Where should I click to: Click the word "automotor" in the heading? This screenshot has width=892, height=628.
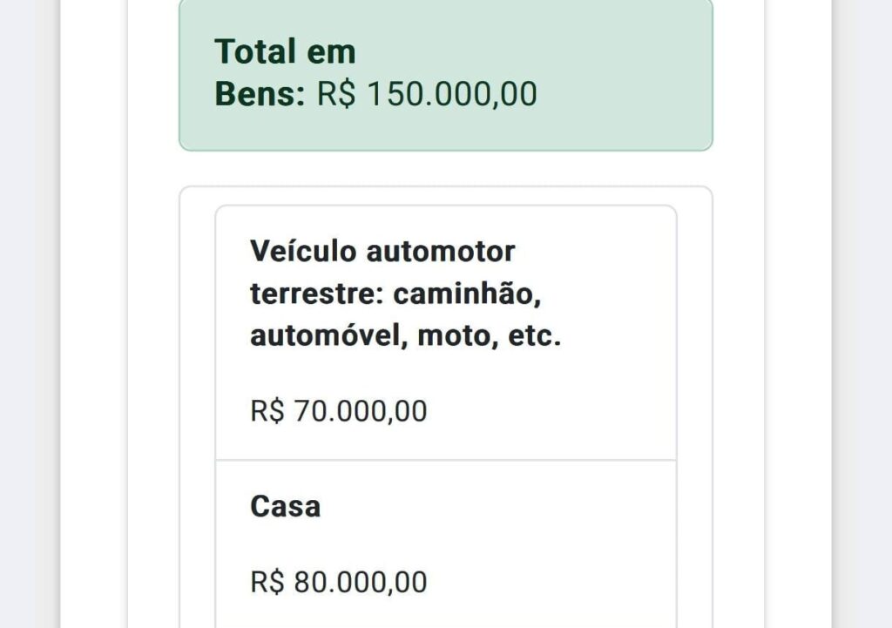click(441, 251)
